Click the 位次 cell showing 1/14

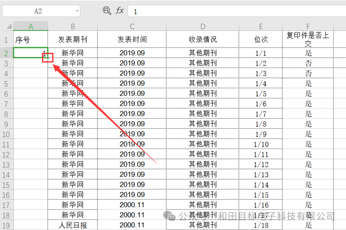(261, 185)
